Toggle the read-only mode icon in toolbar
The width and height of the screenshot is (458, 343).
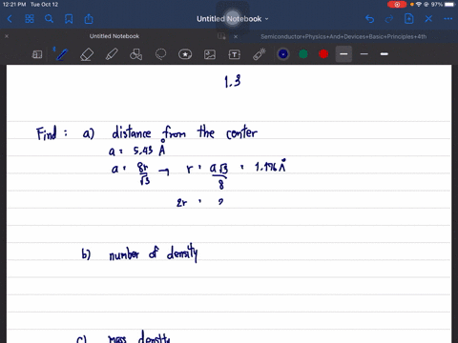click(37, 54)
